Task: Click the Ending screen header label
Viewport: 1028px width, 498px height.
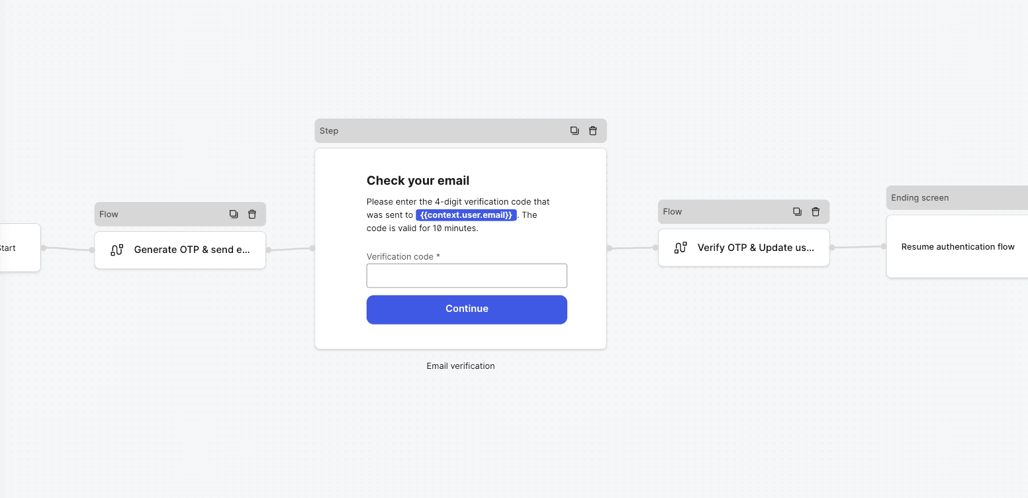Action: (x=920, y=197)
